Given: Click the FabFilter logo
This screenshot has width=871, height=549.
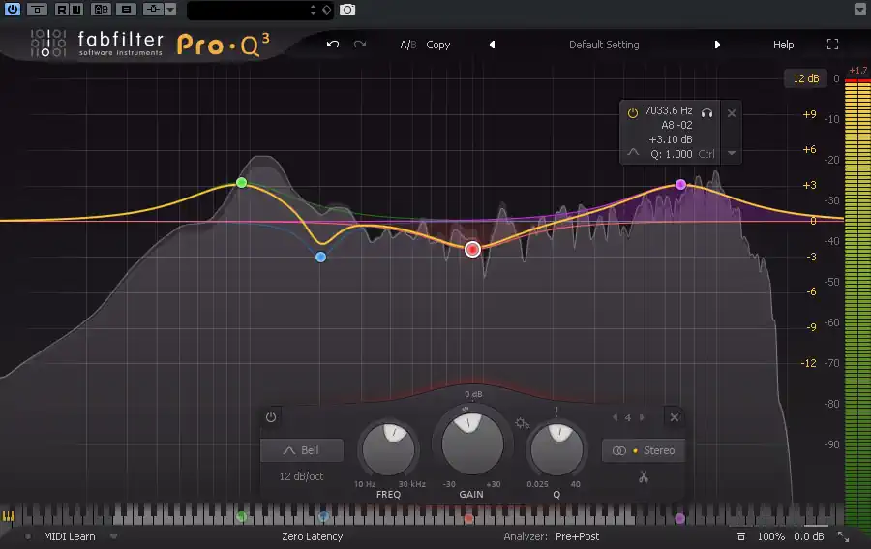Looking at the screenshot, I should [96, 44].
